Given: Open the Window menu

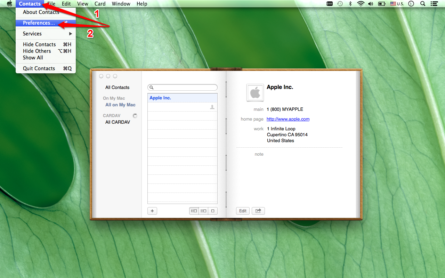Looking at the screenshot, I should tap(121, 4).
